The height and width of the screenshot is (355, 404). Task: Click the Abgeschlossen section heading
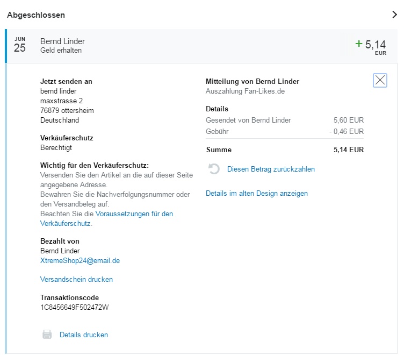pyautogui.click(x=36, y=15)
